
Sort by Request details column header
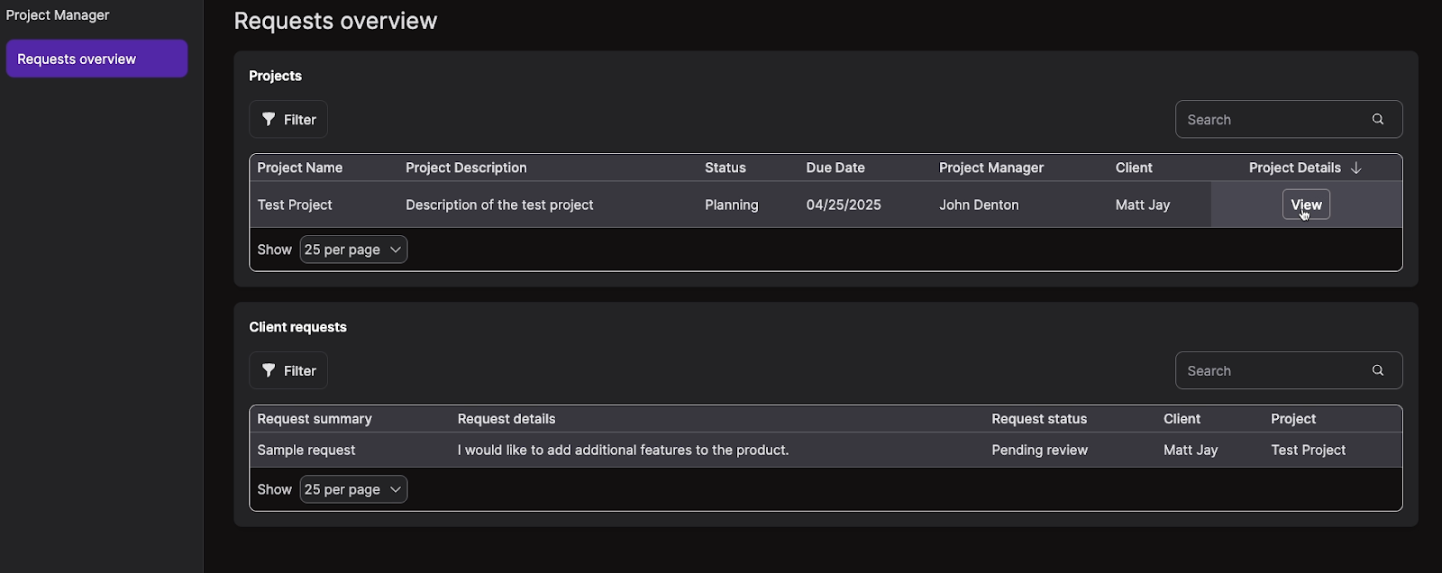pos(507,419)
